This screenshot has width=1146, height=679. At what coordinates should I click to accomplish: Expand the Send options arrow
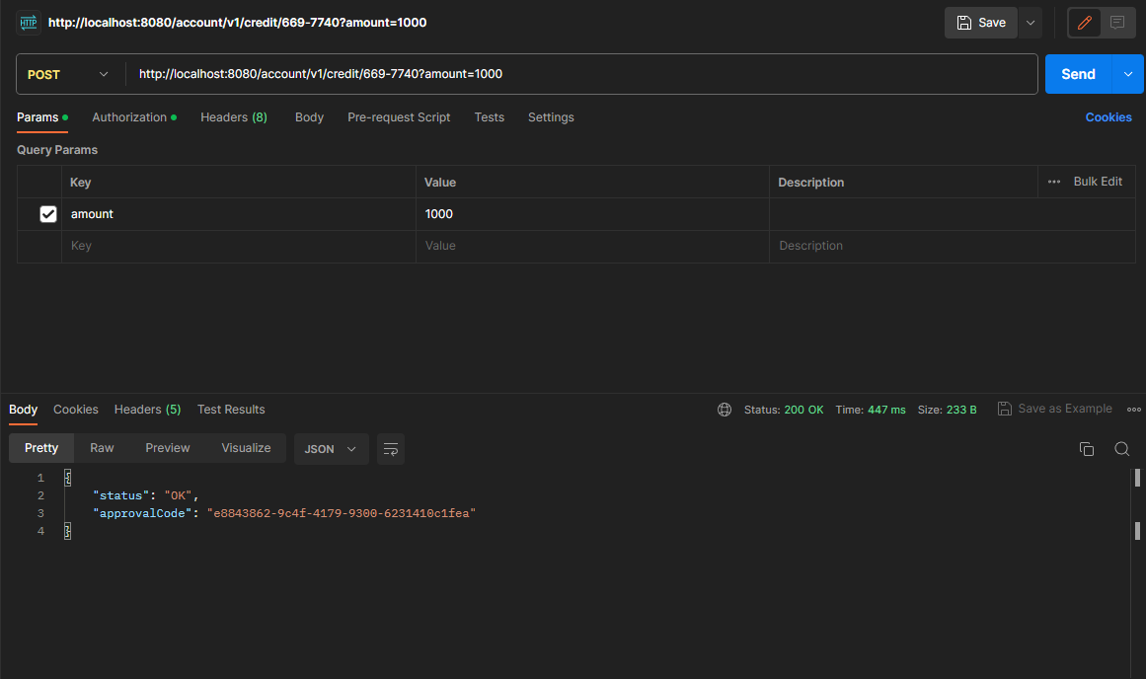(x=1128, y=75)
